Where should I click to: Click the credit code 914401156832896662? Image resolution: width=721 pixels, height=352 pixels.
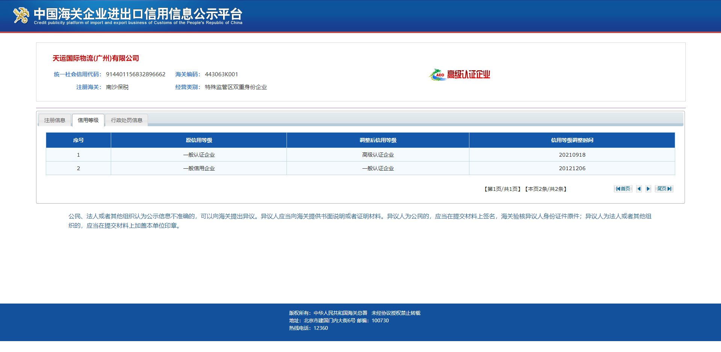[136, 74]
